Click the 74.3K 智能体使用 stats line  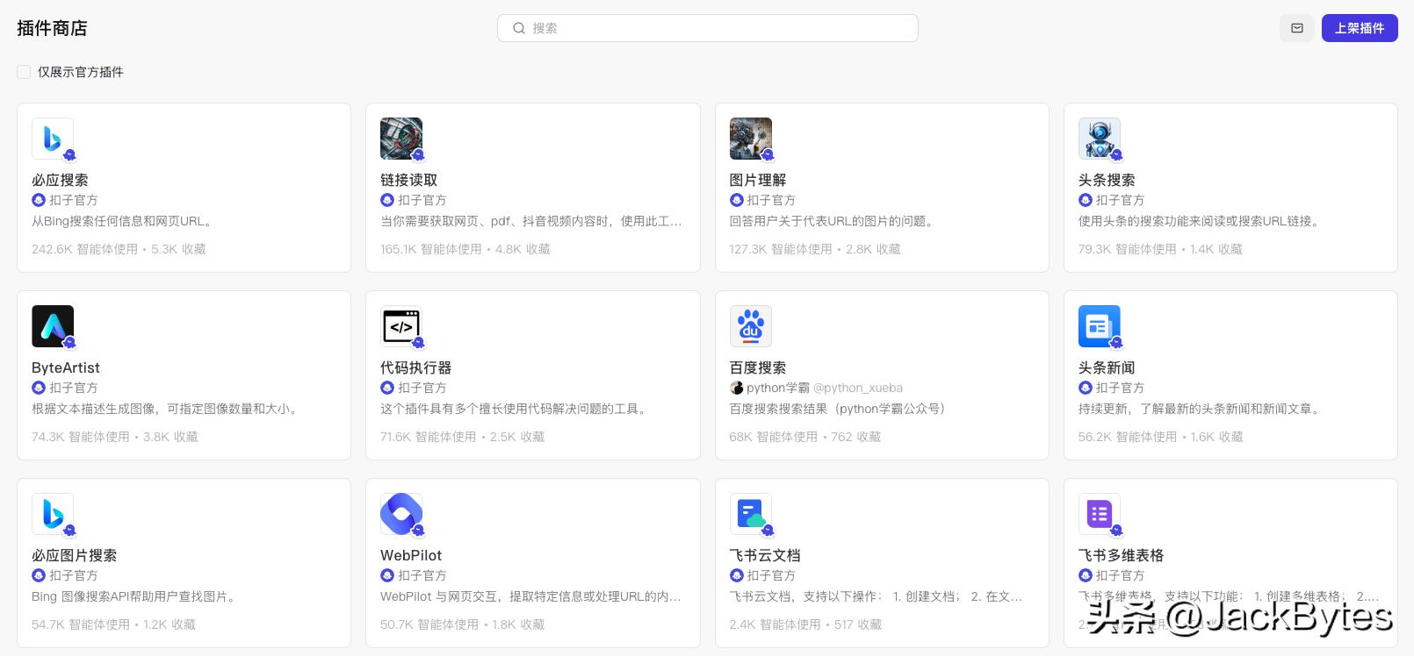click(114, 437)
